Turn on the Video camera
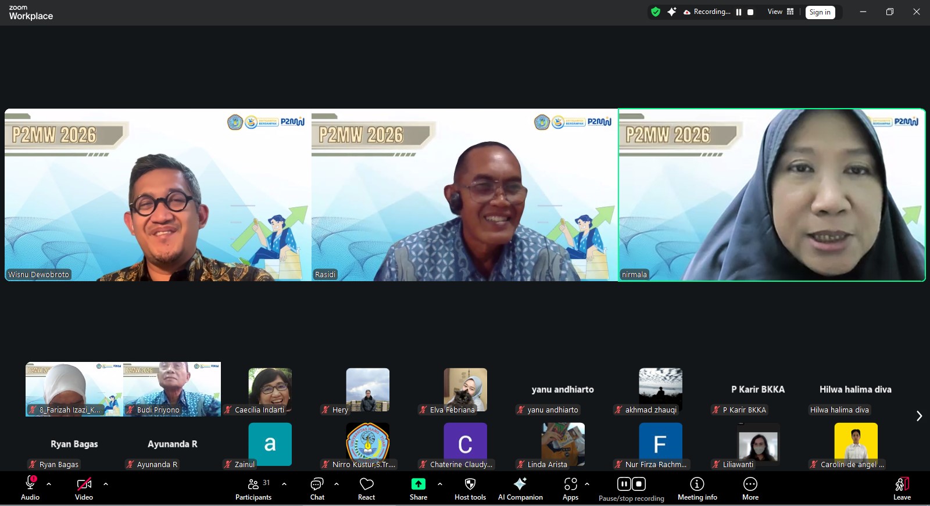This screenshot has width=930, height=506. (84, 488)
